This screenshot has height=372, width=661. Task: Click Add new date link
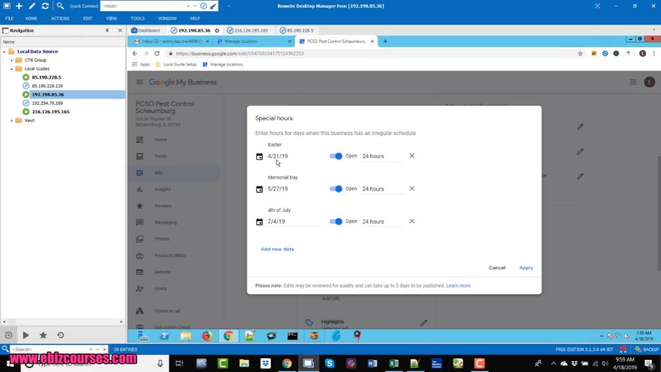(278, 249)
